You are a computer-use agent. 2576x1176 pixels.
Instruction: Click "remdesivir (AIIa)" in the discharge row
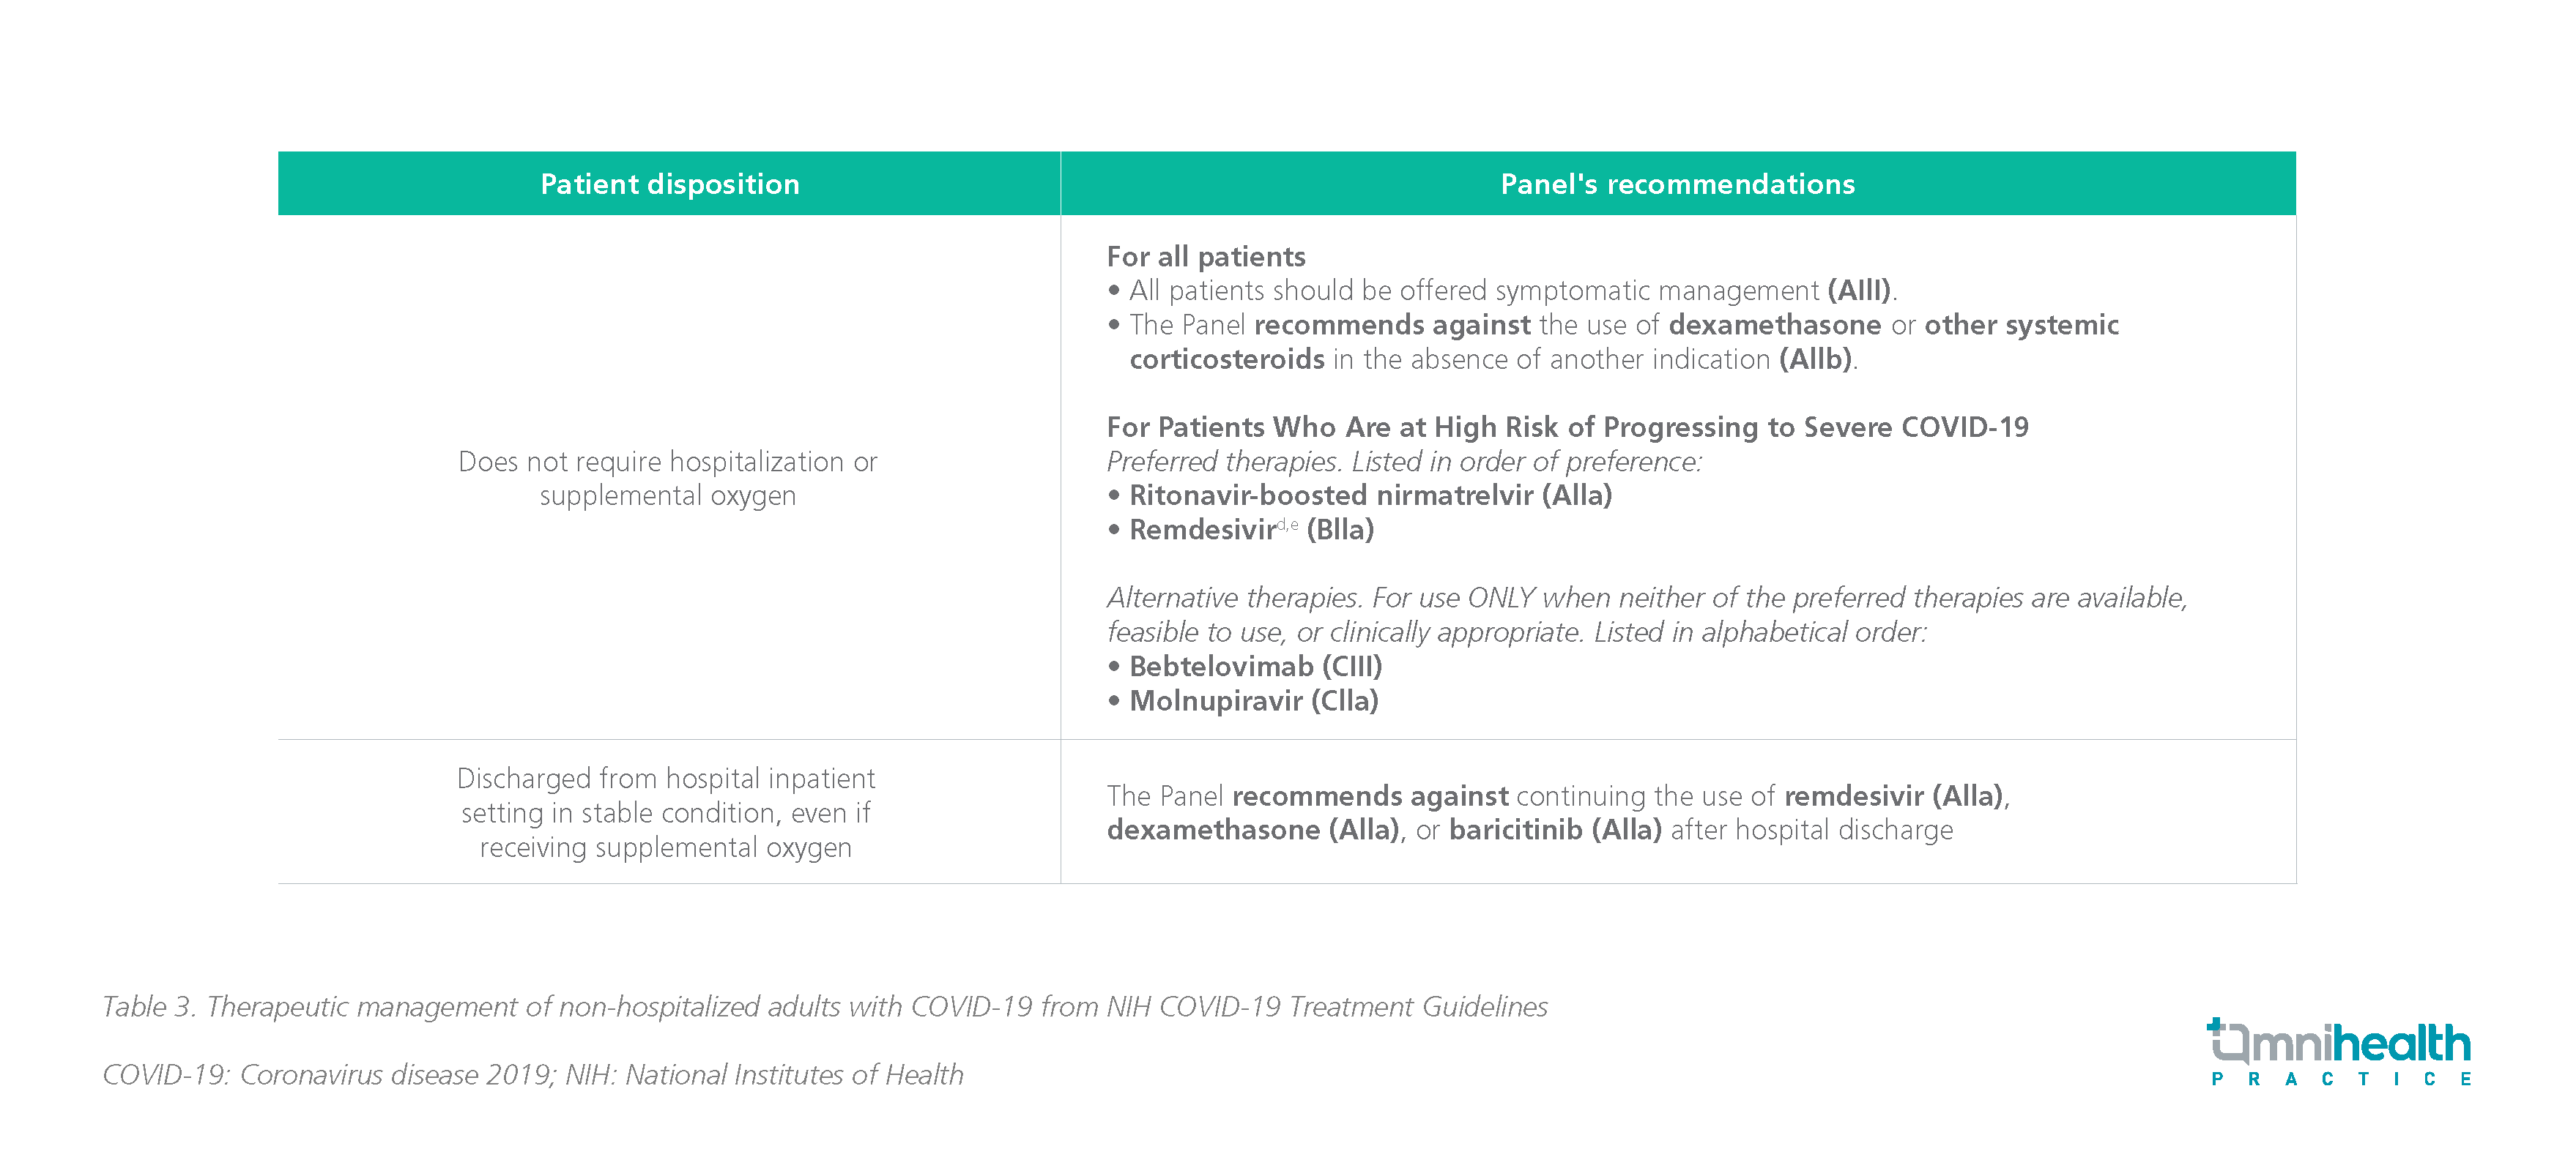point(1893,796)
